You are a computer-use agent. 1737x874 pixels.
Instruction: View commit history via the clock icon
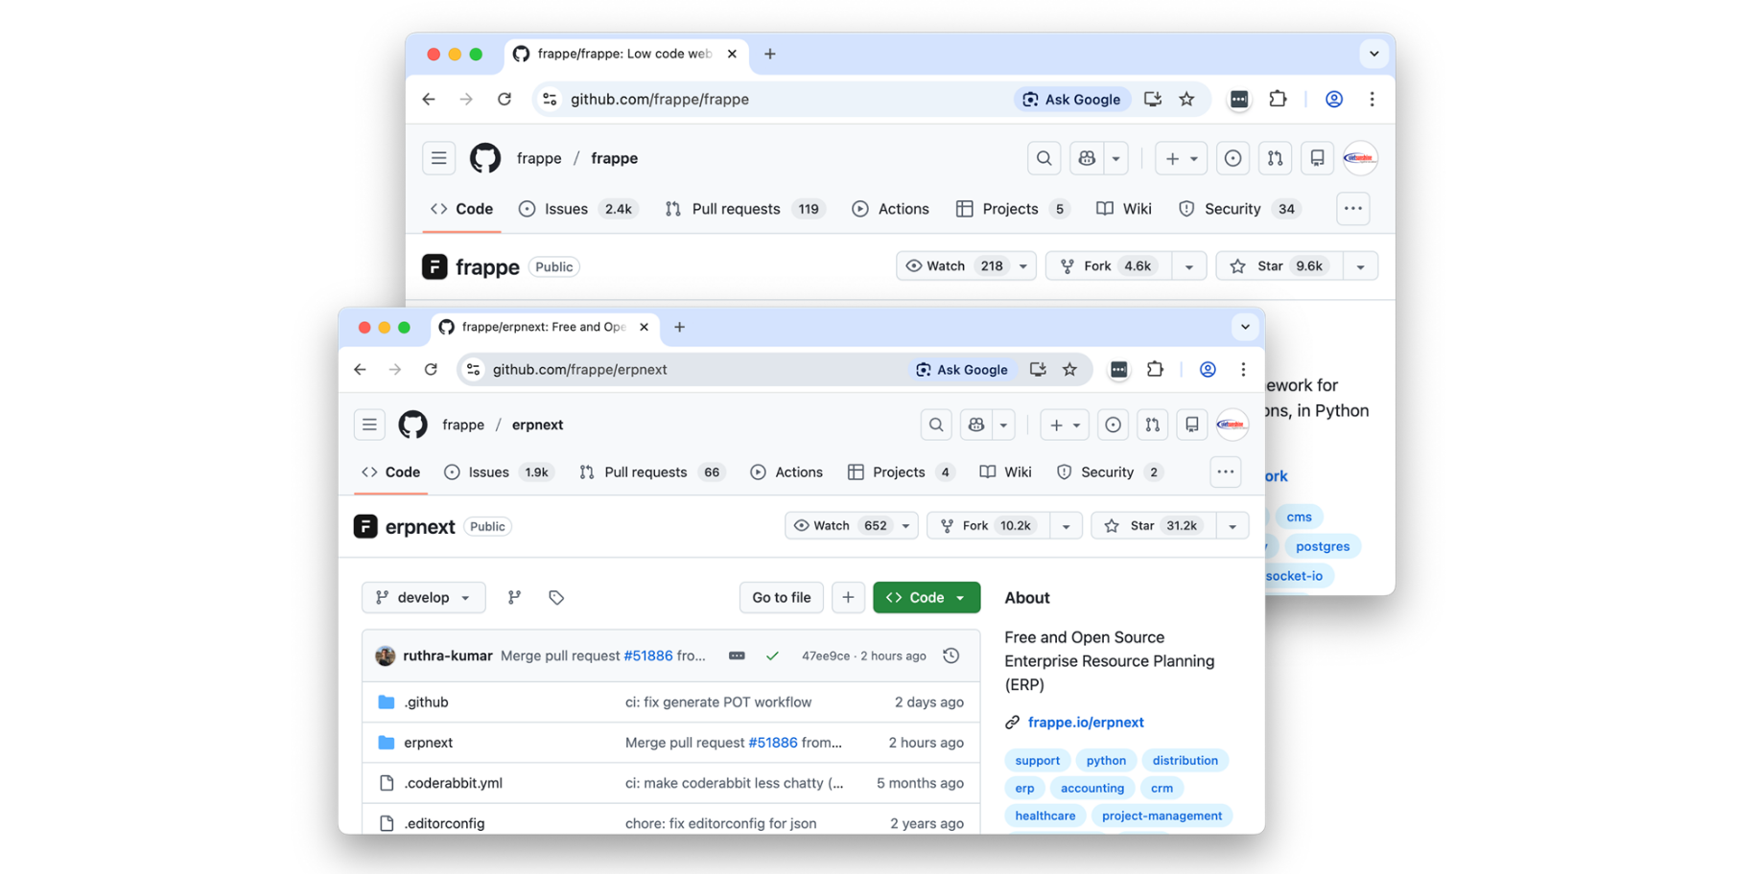tap(951, 655)
